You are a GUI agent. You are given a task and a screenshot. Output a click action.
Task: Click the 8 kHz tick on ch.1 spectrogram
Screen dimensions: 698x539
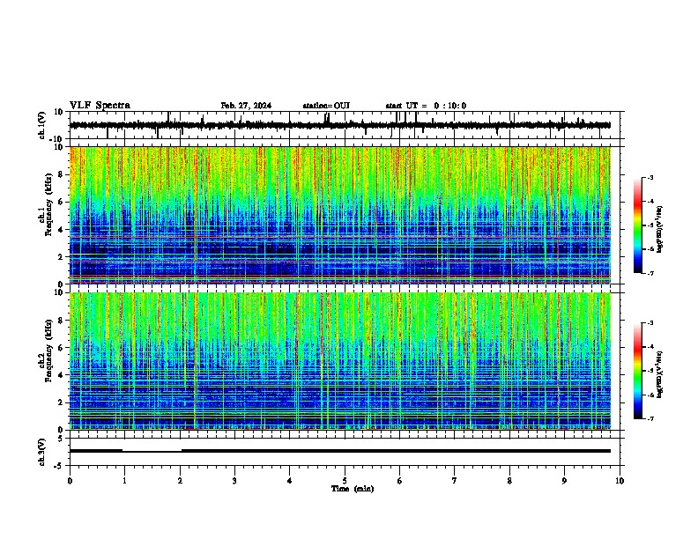[61, 174]
